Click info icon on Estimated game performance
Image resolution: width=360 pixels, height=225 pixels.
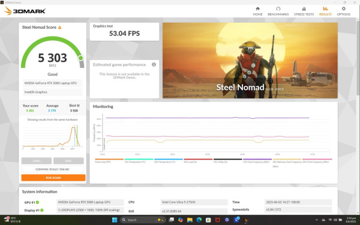pyautogui.click(x=154, y=65)
